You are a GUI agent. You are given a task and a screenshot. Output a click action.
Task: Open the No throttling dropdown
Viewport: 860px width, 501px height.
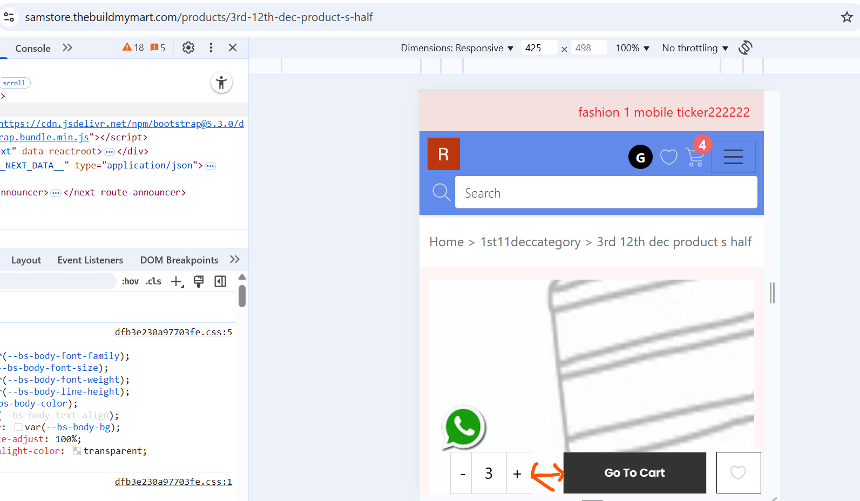point(695,48)
